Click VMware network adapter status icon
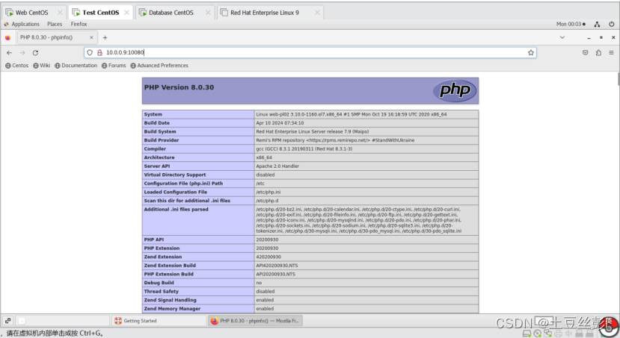The height and width of the screenshot is (338, 620). coord(547,334)
